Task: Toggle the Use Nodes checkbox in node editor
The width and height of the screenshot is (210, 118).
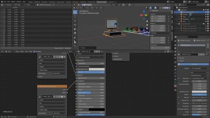Action: [x=34, y=51]
